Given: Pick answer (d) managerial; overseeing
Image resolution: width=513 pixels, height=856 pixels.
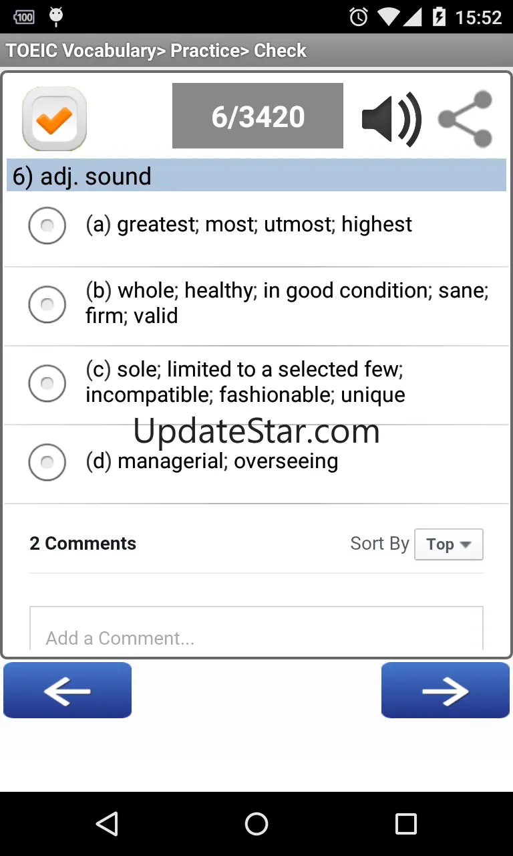Looking at the screenshot, I should pos(47,462).
